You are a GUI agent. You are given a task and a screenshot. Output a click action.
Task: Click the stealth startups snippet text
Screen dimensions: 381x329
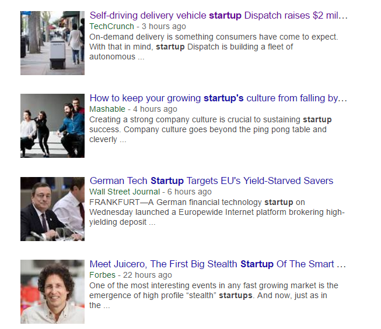213,295
